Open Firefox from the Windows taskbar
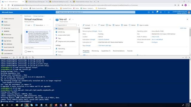This screenshot has height=107, width=191. (56, 105)
